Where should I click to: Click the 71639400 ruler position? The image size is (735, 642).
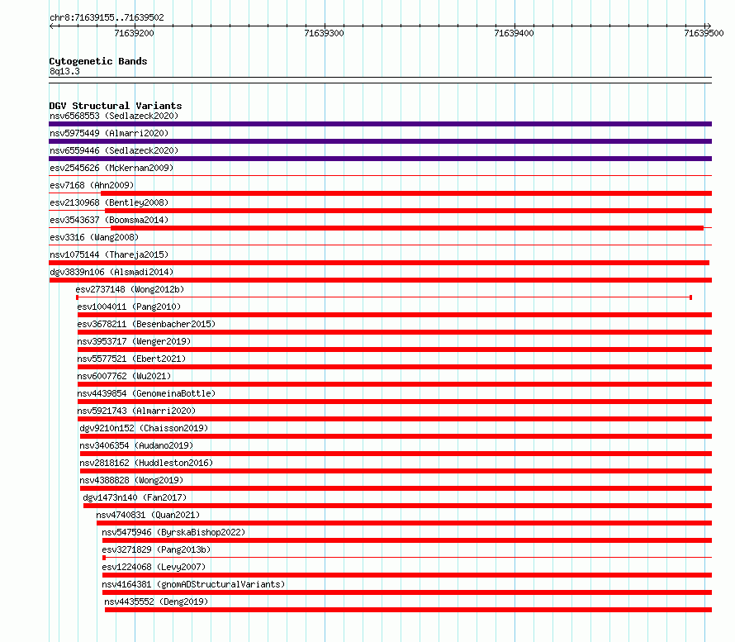click(x=514, y=33)
